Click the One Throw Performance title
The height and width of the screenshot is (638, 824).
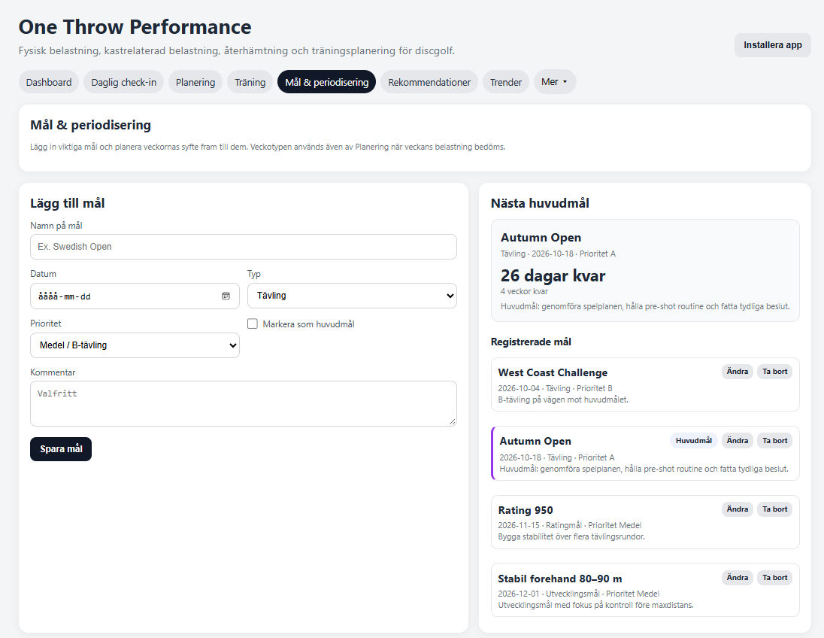tap(135, 27)
